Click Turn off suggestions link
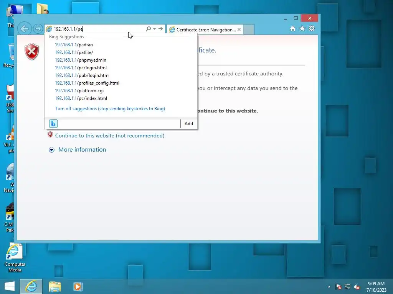The height and width of the screenshot is (294, 393). coord(110,109)
